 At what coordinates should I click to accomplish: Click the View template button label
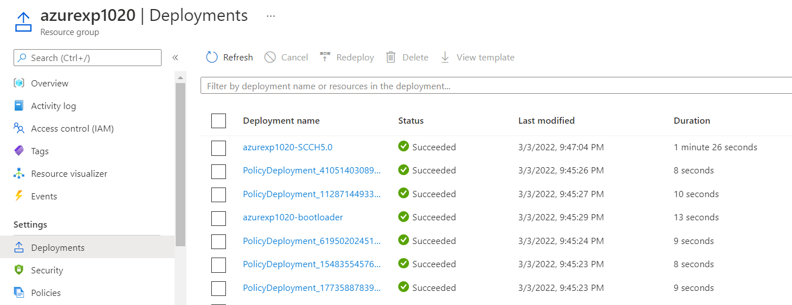[485, 57]
